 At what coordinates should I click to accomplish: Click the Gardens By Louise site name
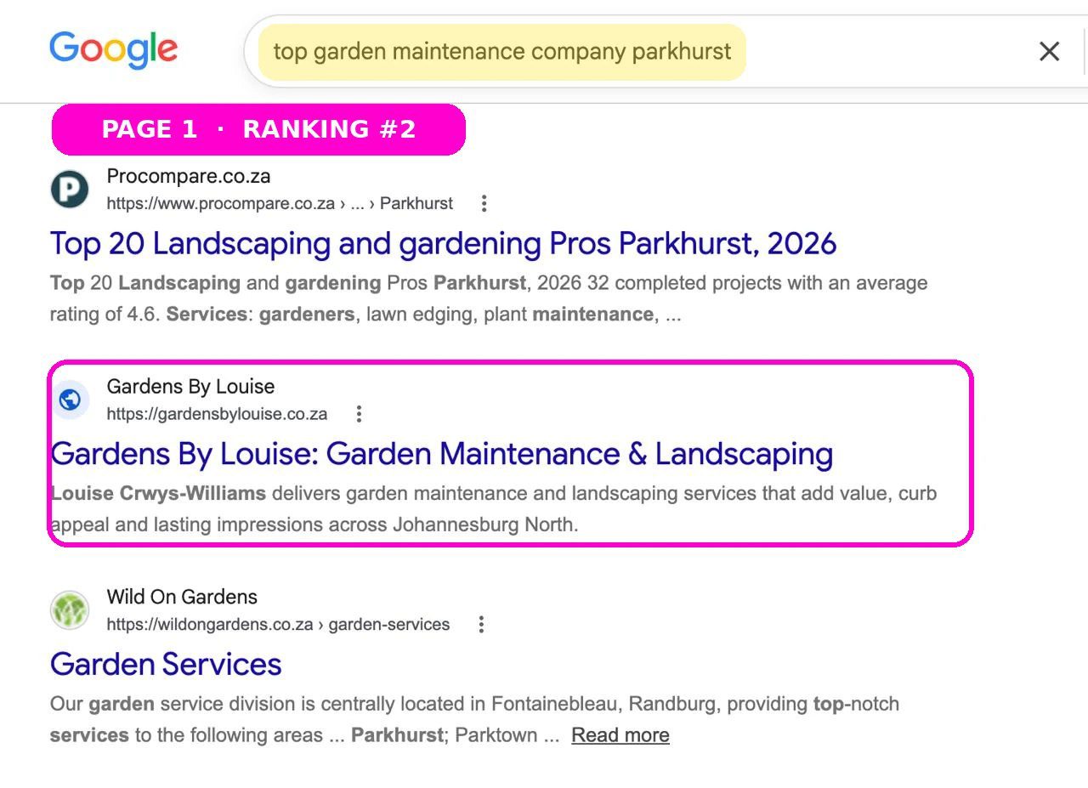tap(190, 386)
